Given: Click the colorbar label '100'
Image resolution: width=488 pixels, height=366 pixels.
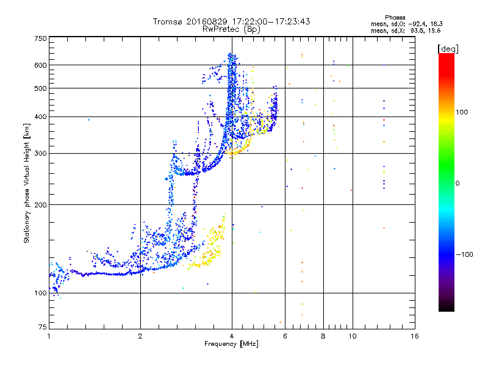Looking at the screenshot, I should click(462, 112).
